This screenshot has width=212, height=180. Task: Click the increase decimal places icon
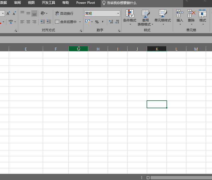[111, 22]
